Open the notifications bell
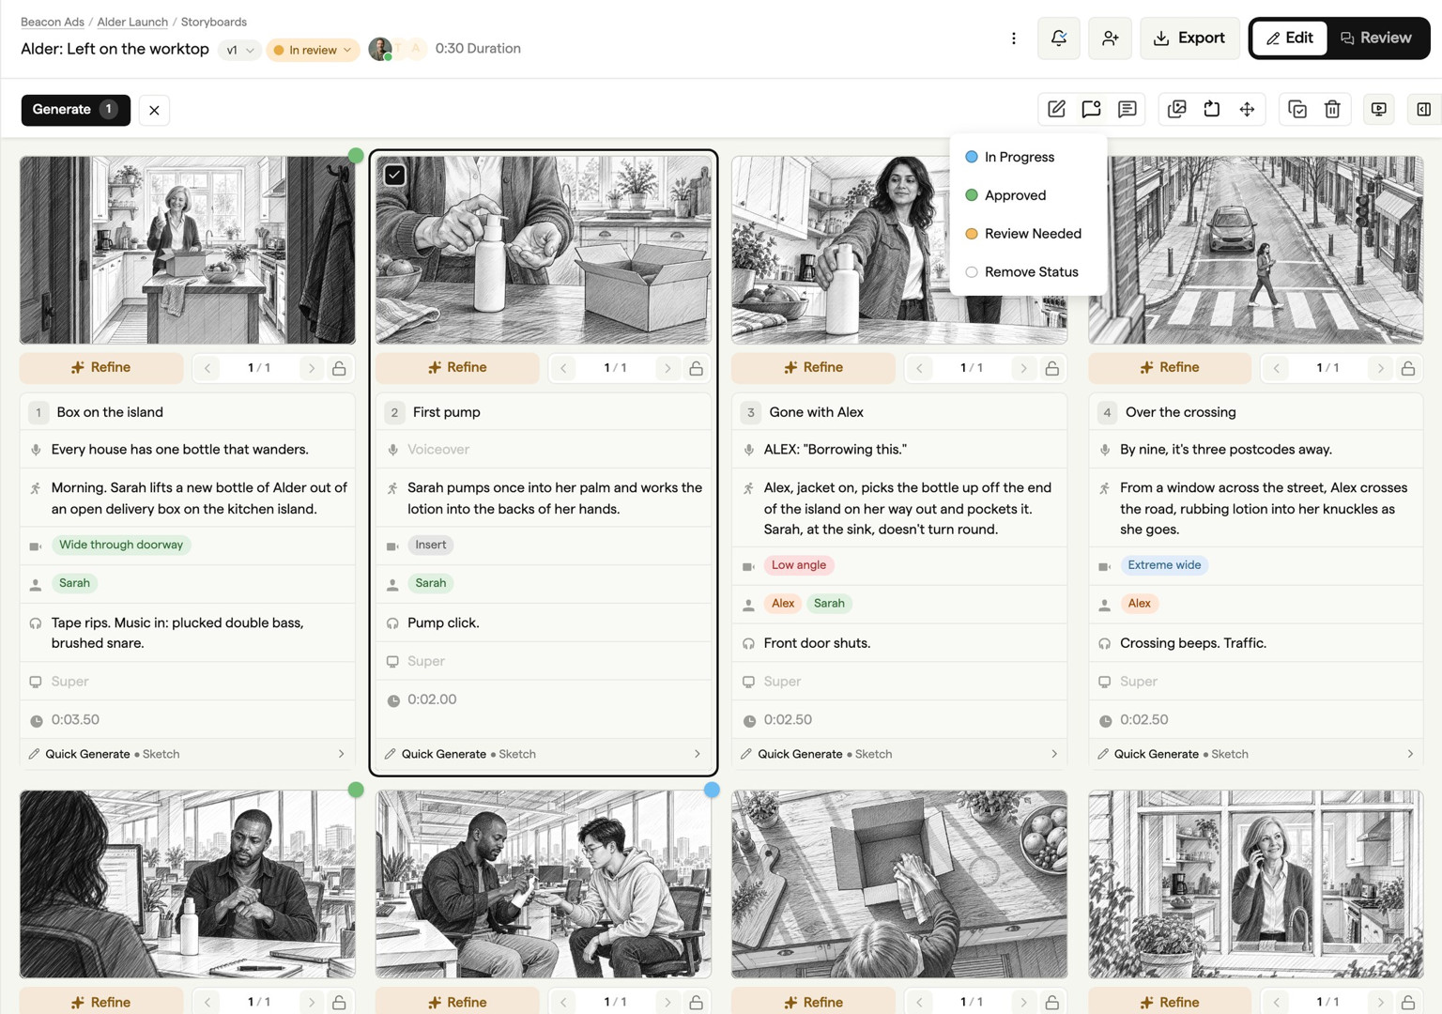This screenshot has width=1442, height=1014. [x=1058, y=38]
